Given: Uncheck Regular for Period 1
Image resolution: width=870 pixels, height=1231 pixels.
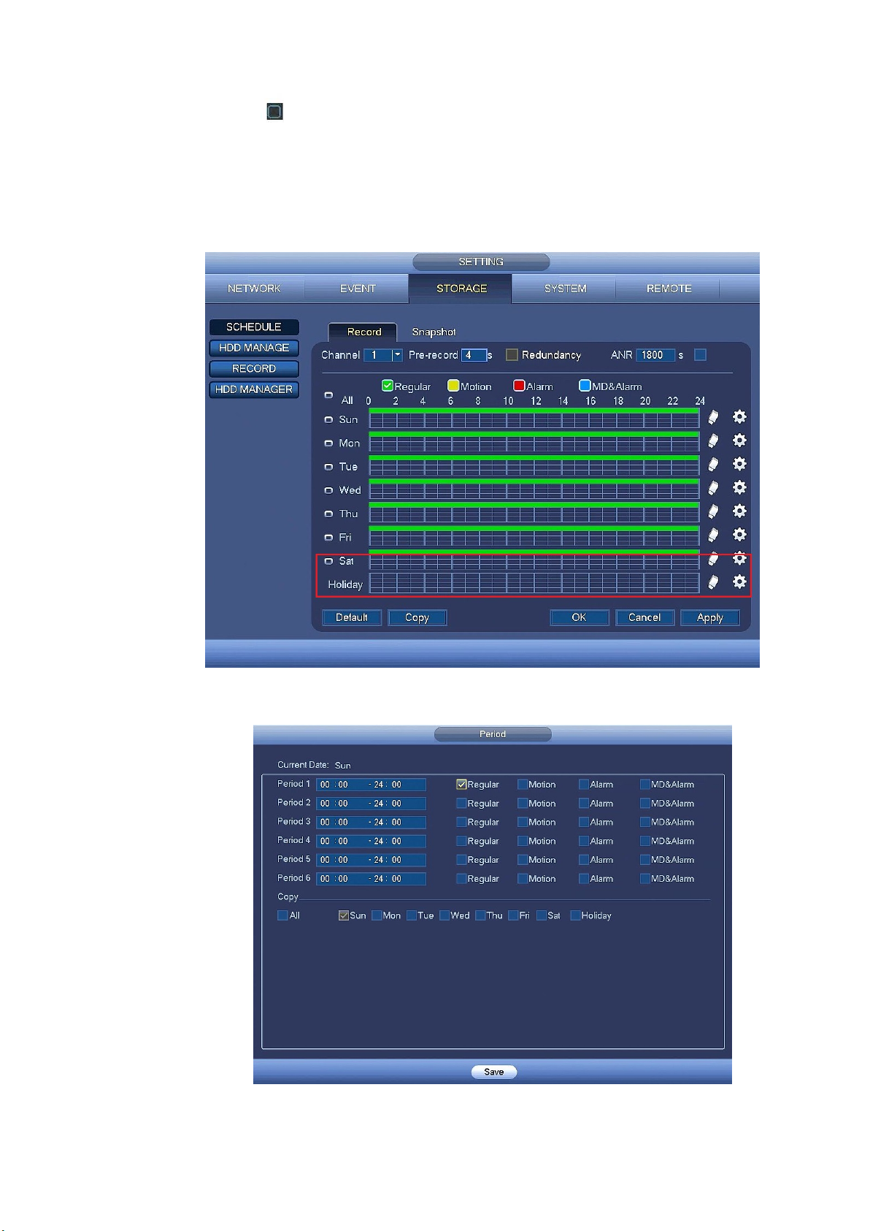Looking at the screenshot, I should click(x=461, y=785).
